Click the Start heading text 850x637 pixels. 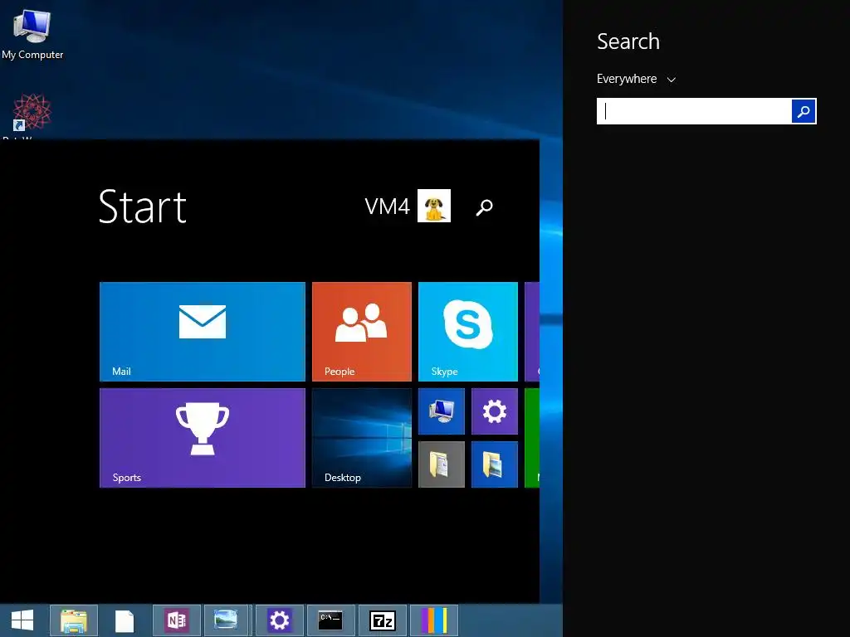143,207
